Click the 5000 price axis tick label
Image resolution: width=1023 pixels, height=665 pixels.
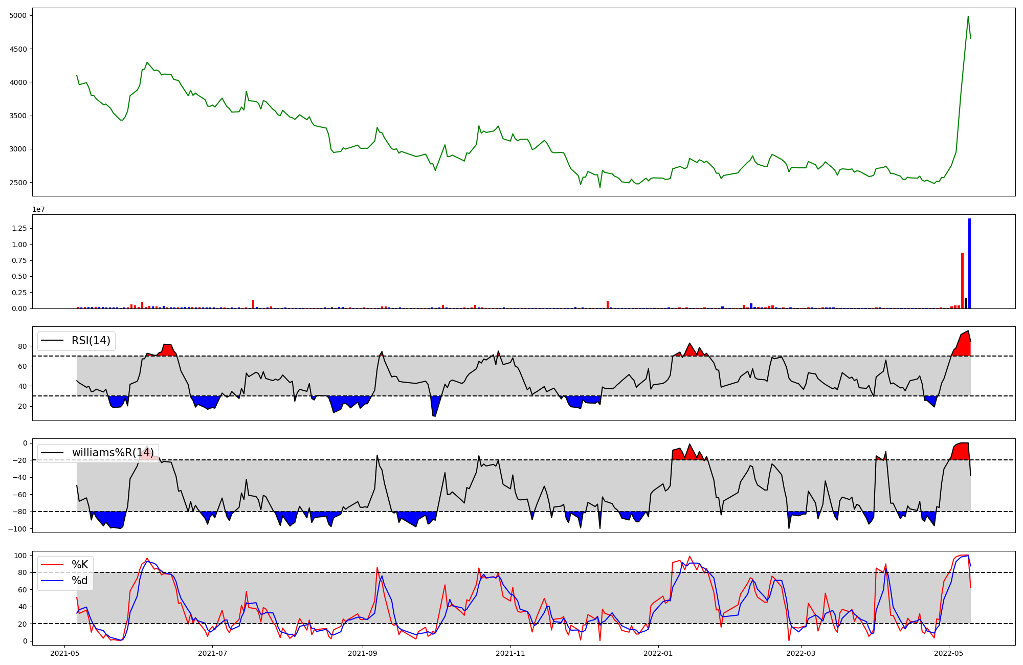(x=18, y=15)
